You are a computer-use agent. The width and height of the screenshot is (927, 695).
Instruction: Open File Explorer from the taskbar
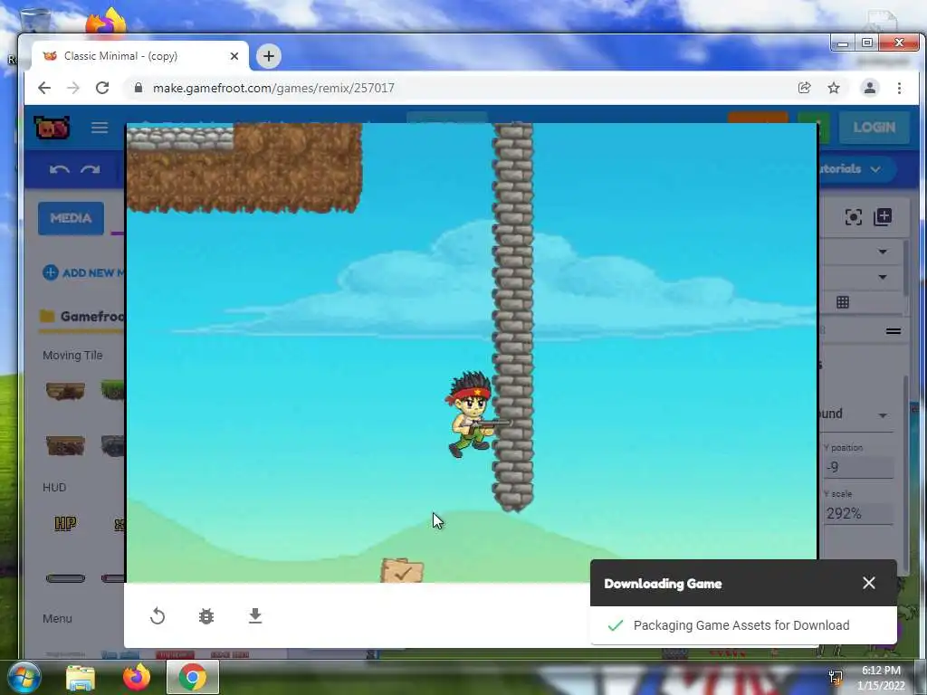[81, 678]
